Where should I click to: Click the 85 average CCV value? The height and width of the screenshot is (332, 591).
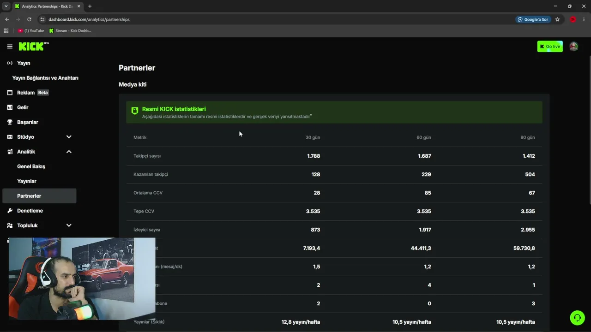click(428, 193)
